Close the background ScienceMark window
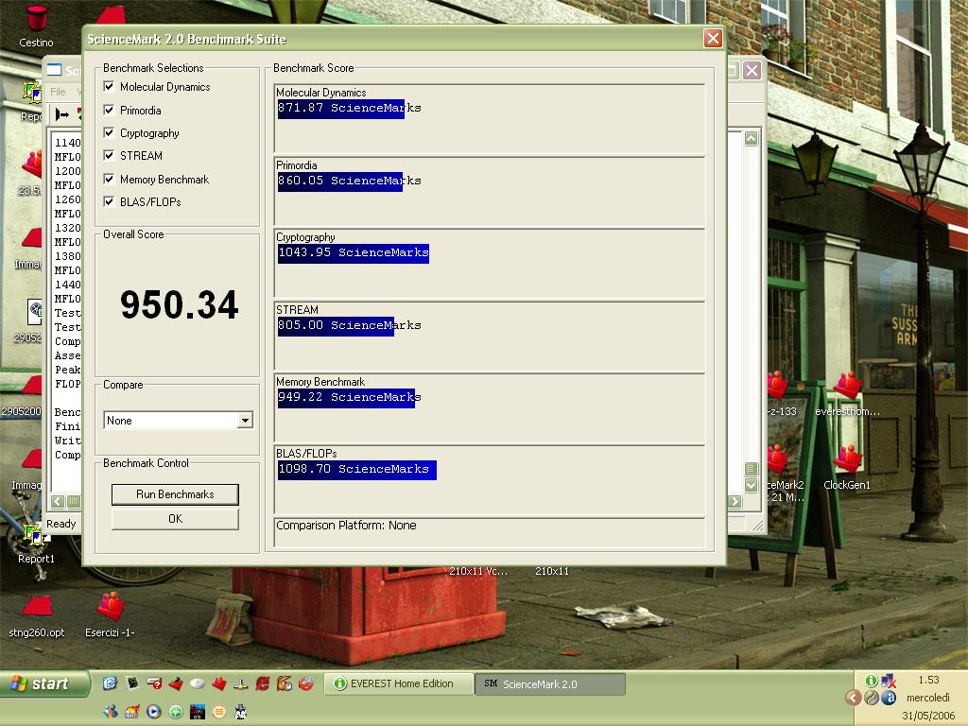 pos(752,70)
